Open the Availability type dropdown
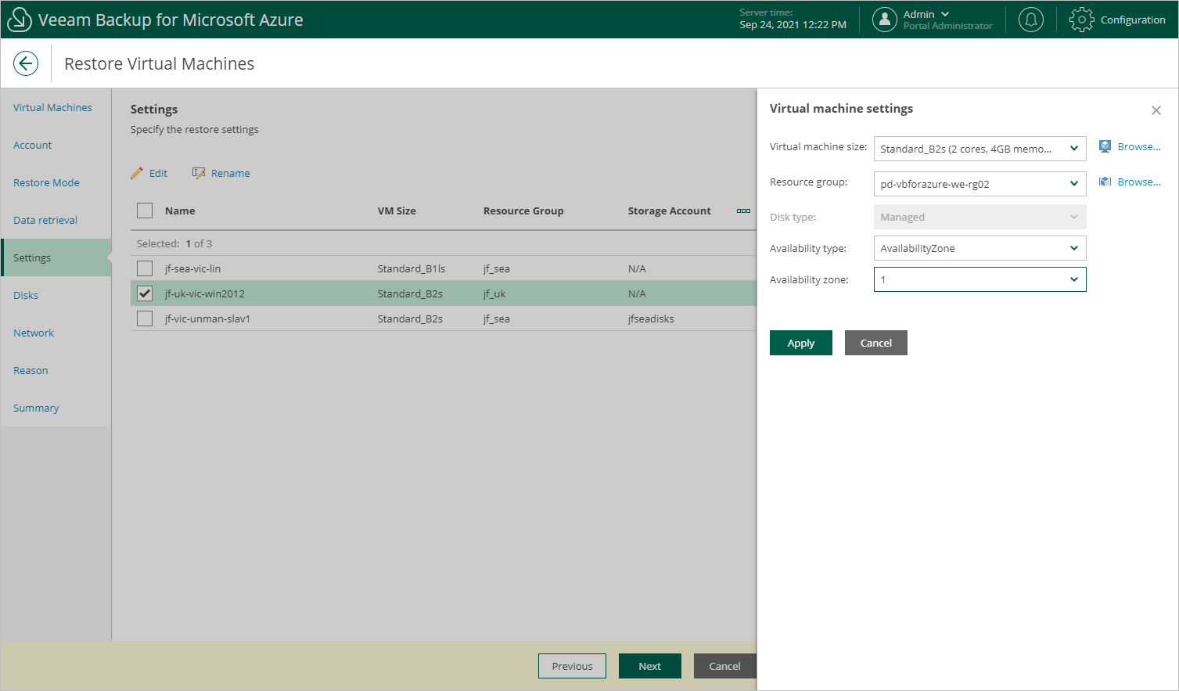The height and width of the screenshot is (691, 1179). (x=980, y=248)
